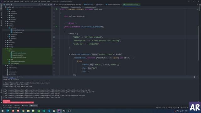The height and width of the screenshot is (113, 201).
Task: Select the Local terminal tab
Action: [12, 77]
